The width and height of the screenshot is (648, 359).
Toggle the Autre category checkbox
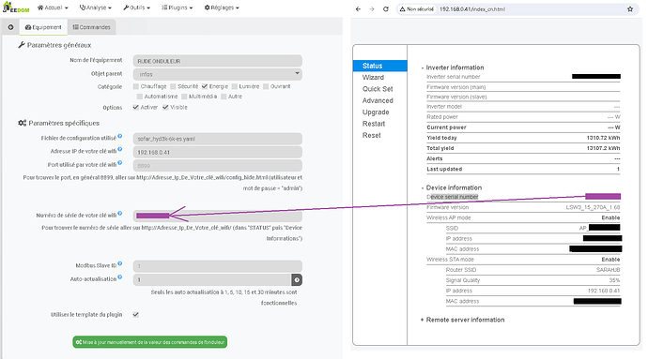[224, 97]
